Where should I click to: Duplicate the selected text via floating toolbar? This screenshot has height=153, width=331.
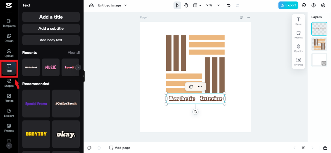[191, 87]
